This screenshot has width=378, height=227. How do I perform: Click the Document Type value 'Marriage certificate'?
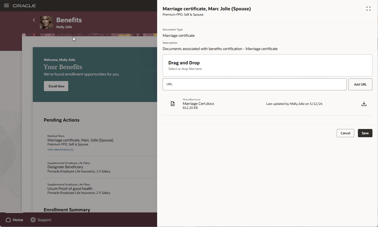click(x=179, y=35)
